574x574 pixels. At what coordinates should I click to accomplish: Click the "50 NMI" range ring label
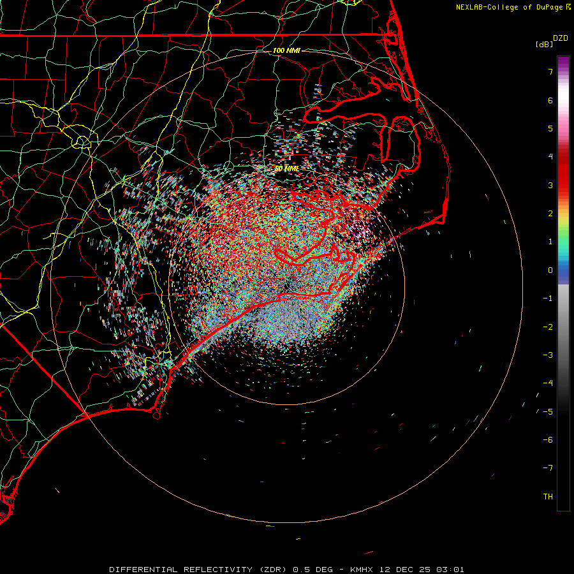286,169
